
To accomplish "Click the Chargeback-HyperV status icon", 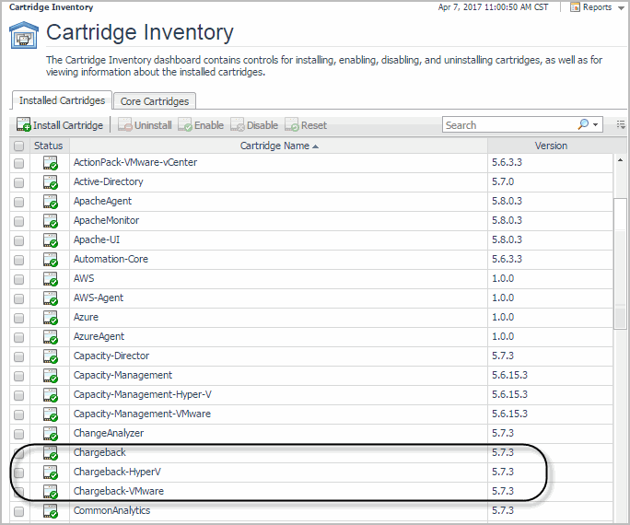I will pyautogui.click(x=51, y=472).
